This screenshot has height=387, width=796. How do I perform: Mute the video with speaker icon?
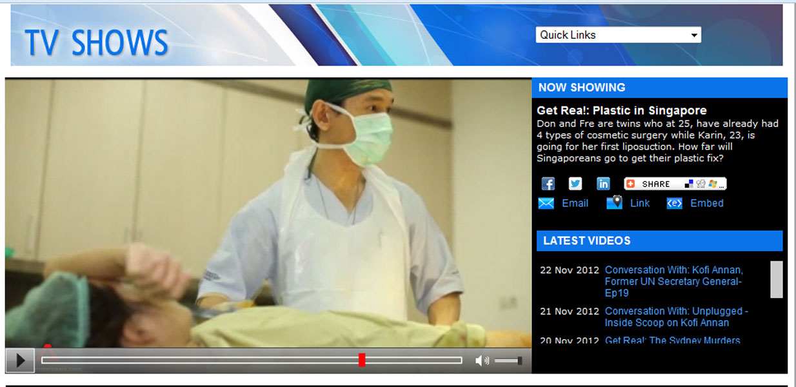[482, 361]
